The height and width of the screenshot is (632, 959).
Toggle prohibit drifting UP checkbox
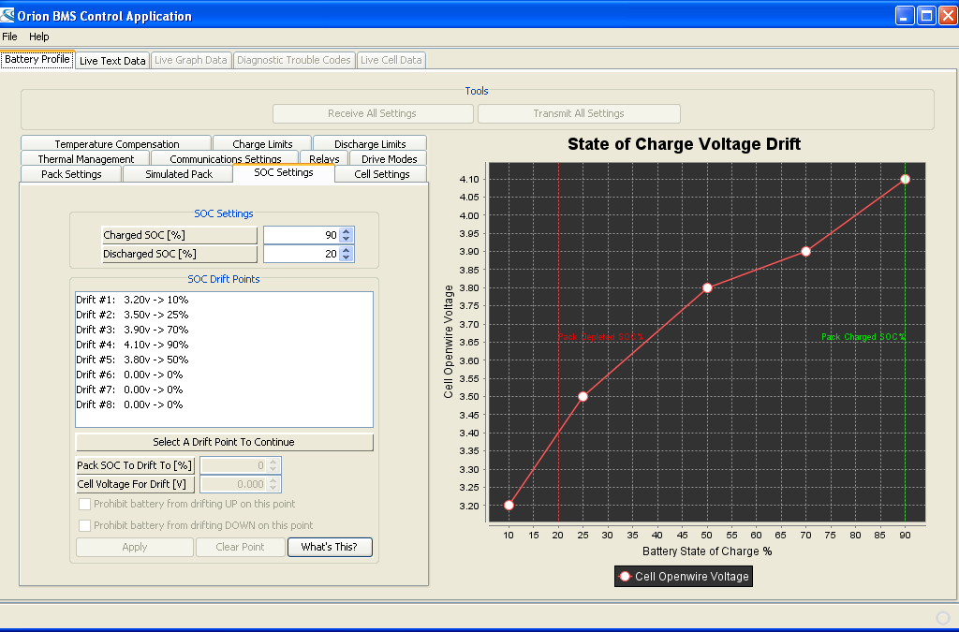[x=85, y=505]
